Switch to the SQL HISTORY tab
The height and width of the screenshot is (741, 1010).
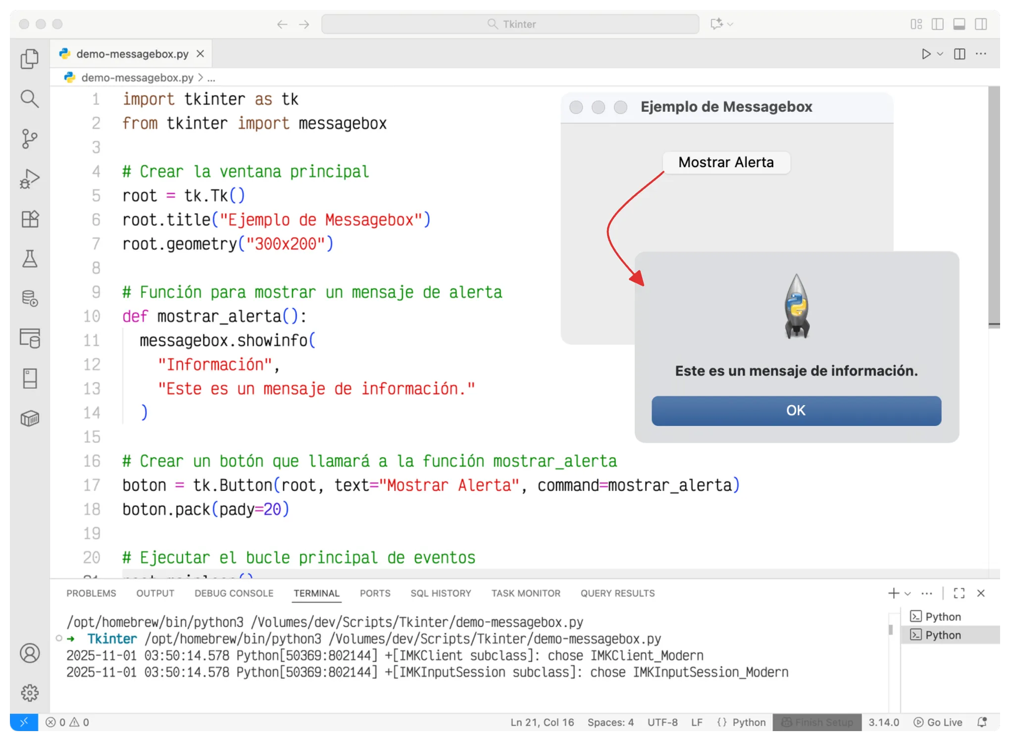coord(440,593)
